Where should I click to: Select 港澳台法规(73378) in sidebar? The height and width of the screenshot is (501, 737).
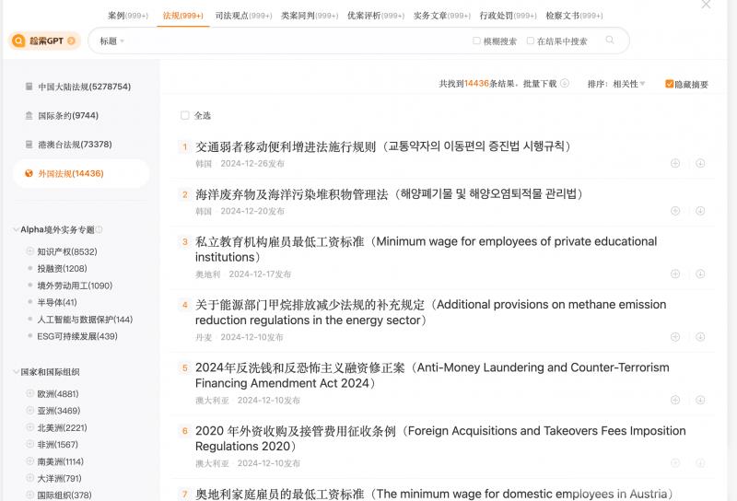pyautogui.click(x=75, y=145)
